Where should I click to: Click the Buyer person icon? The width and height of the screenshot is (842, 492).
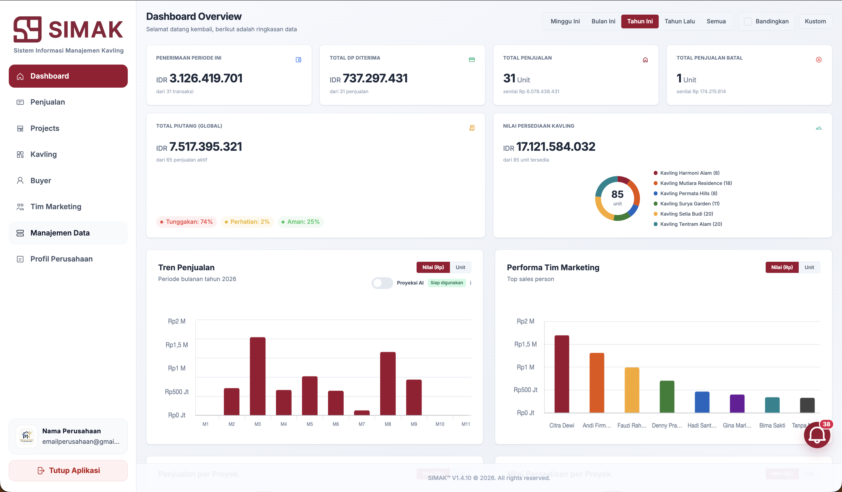click(20, 181)
